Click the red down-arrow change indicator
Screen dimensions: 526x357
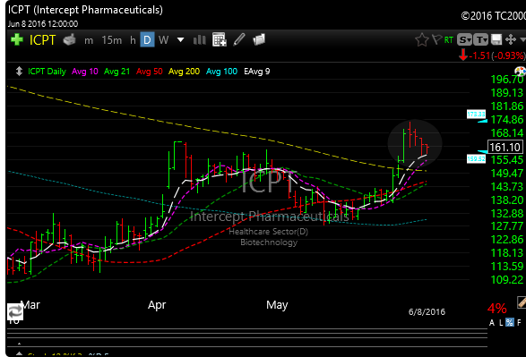click(463, 55)
